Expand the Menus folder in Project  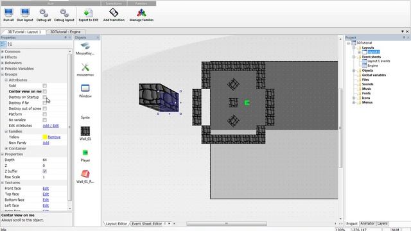pyautogui.click(x=354, y=103)
